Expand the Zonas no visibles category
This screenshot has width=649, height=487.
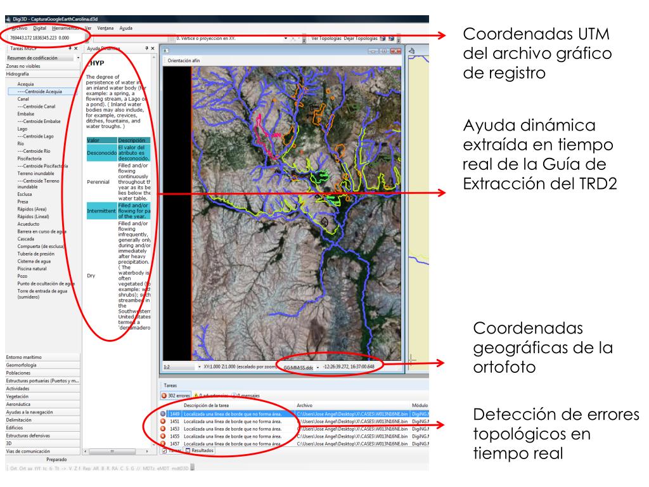42,66
